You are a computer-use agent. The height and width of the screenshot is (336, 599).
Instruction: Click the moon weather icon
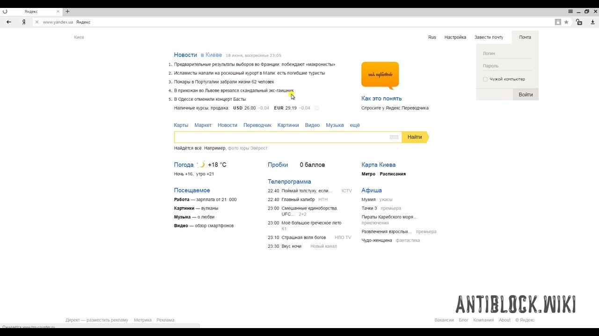[x=201, y=165]
